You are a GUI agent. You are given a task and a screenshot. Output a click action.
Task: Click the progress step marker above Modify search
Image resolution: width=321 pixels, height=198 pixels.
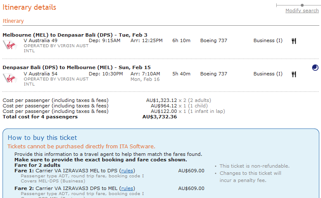coord(302,5)
